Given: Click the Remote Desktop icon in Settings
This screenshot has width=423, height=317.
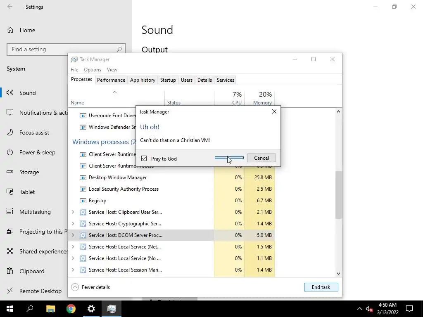Looking at the screenshot, I should [x=10, y=291].
